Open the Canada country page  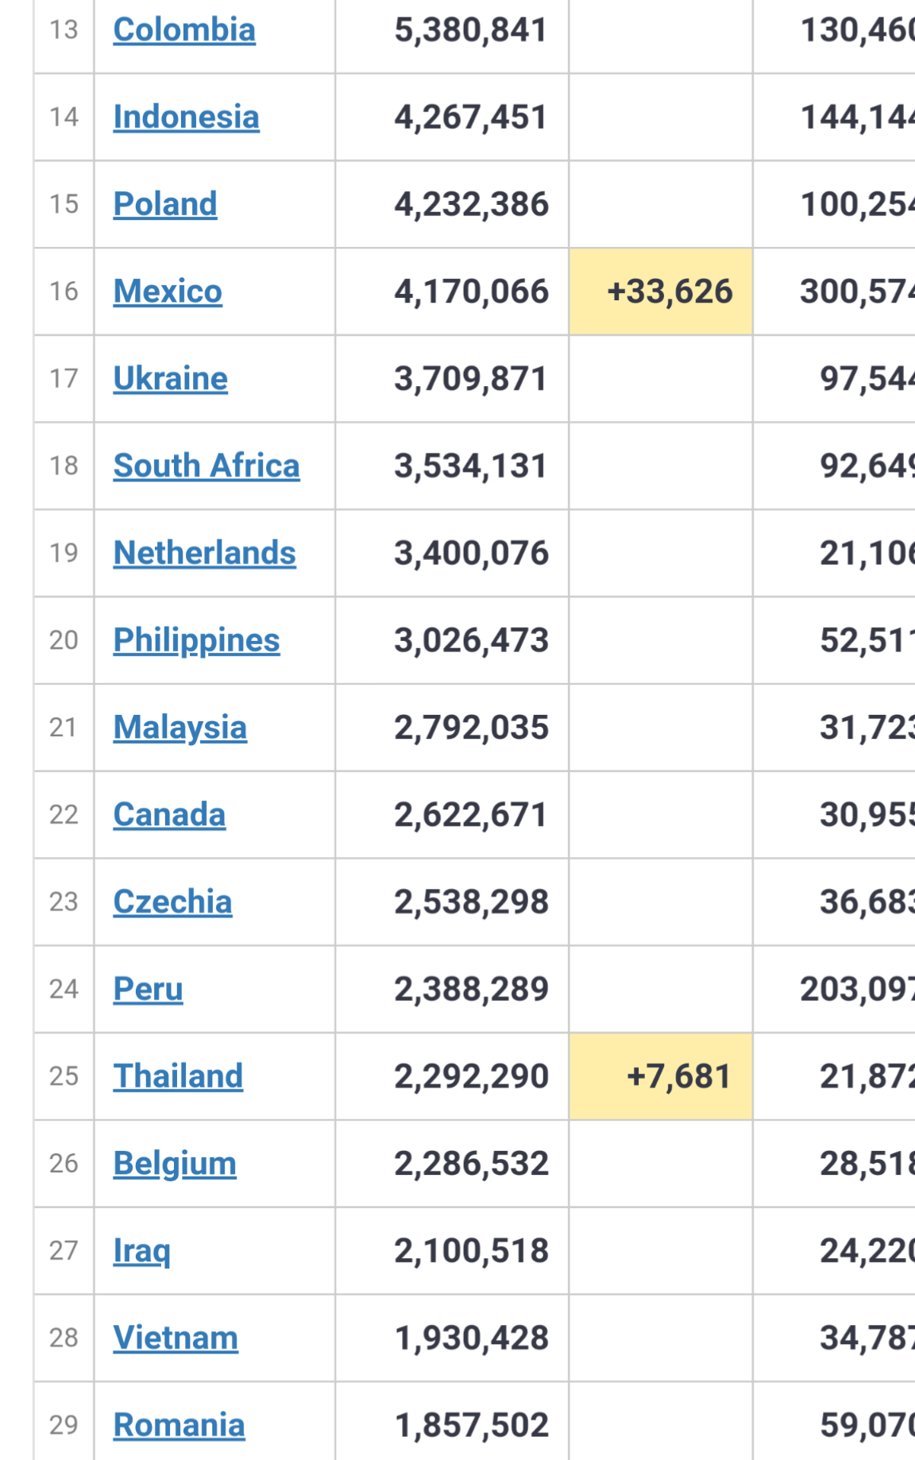point(169,815)
